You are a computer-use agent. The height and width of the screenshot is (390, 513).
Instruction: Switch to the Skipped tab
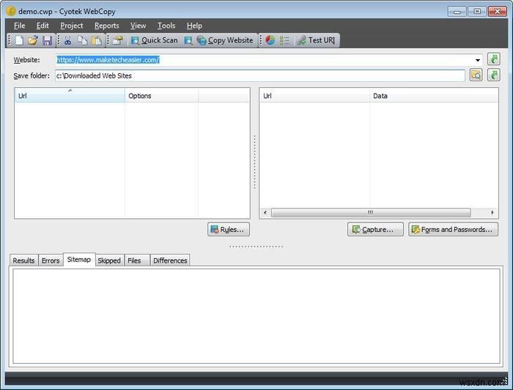[109, 260]
